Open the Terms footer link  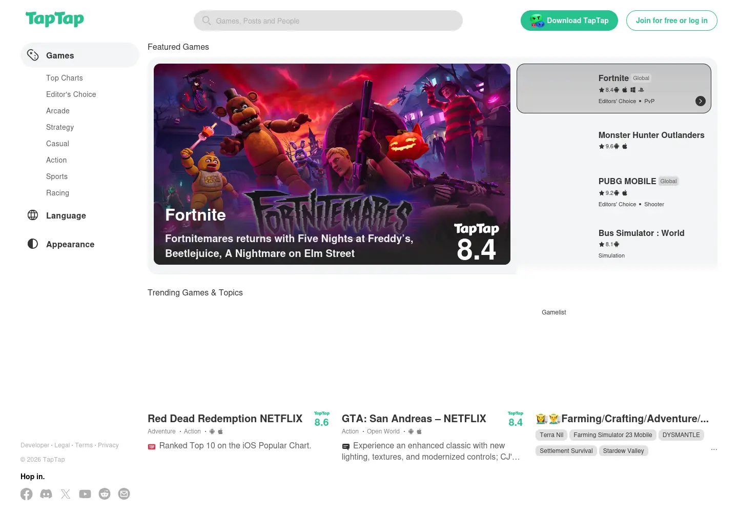coord(84,445)
